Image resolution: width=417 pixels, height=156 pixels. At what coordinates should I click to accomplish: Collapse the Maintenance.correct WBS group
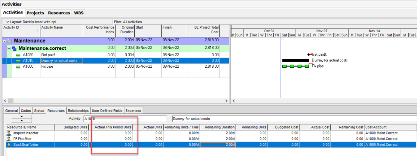pos(9,49)
